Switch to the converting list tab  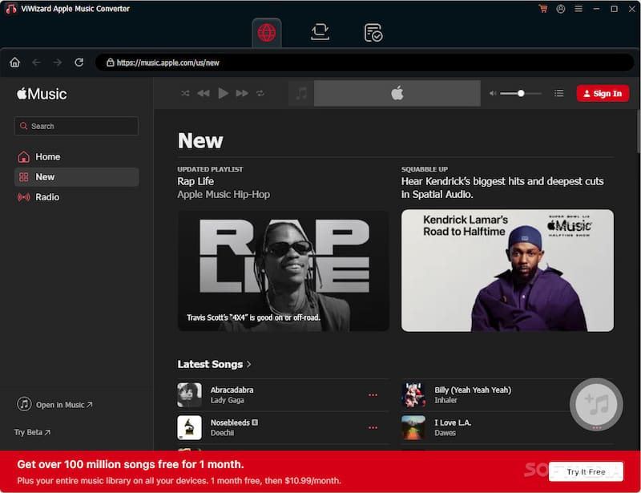[x=320, y=32]
